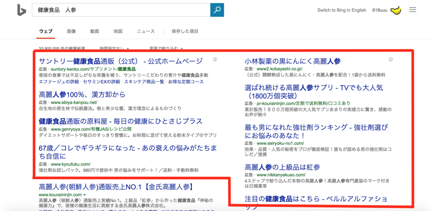The width and height of the screenshot is (434, 211).
Task: Open 小林製薬の黒にんにく高麗人参 ad title
Action: 292,61
